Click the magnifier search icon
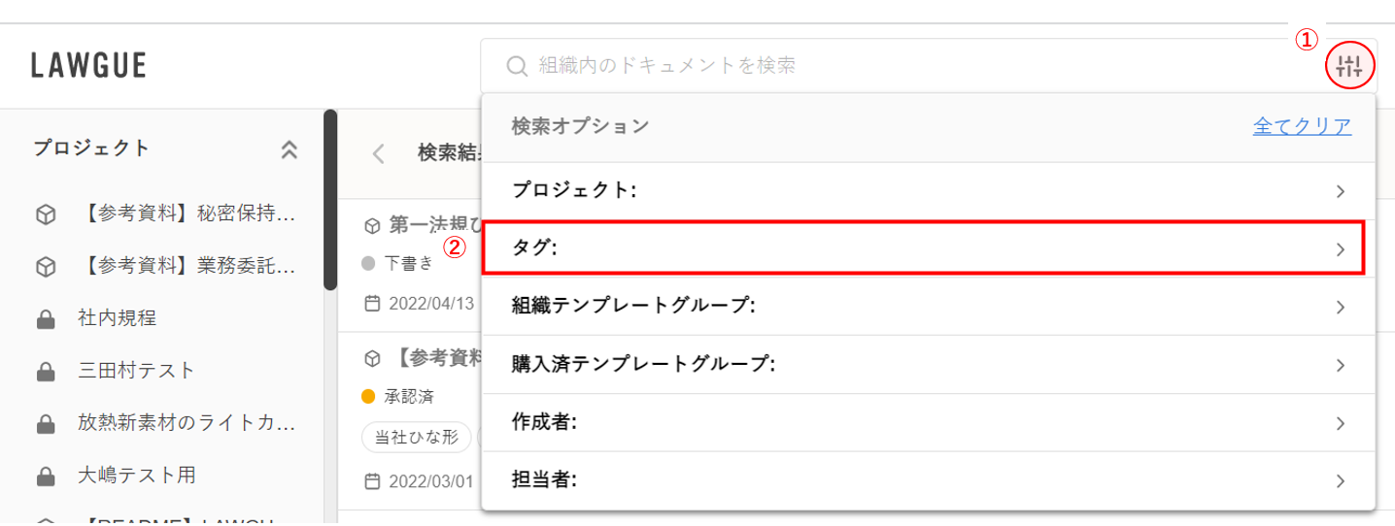 click(518, 66)
